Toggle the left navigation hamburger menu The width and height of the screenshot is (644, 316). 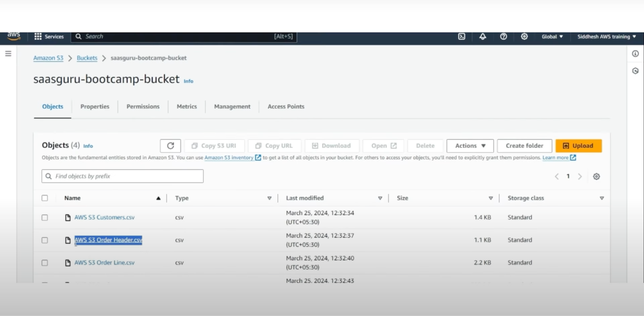(x=8, y=53)
